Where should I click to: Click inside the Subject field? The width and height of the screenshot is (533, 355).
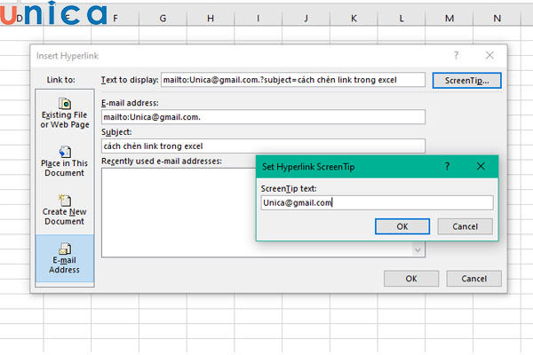(263, 146)
